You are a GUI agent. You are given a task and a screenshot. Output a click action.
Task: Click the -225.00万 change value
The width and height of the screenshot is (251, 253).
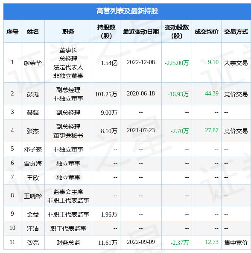pyautogui.click(x=177, y=63)
